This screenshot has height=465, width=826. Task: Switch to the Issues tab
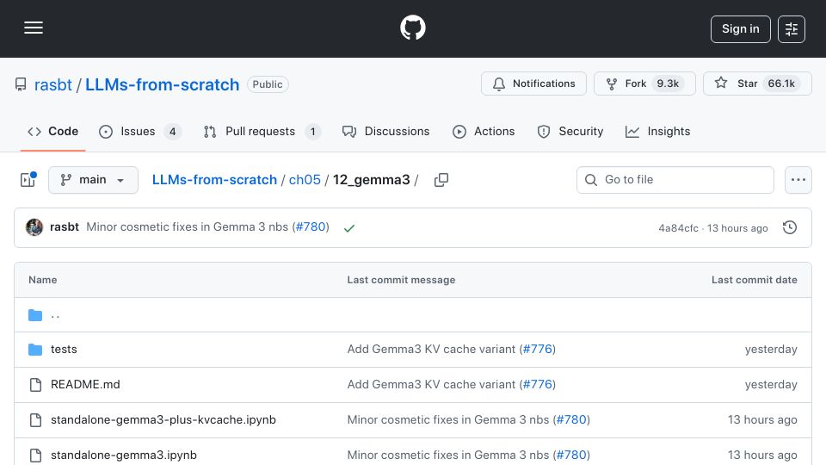click(x=140, y=131)
